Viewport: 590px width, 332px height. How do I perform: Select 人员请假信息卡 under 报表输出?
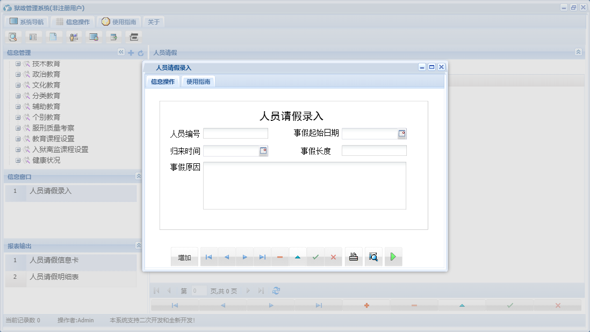(x=54, y=262)
